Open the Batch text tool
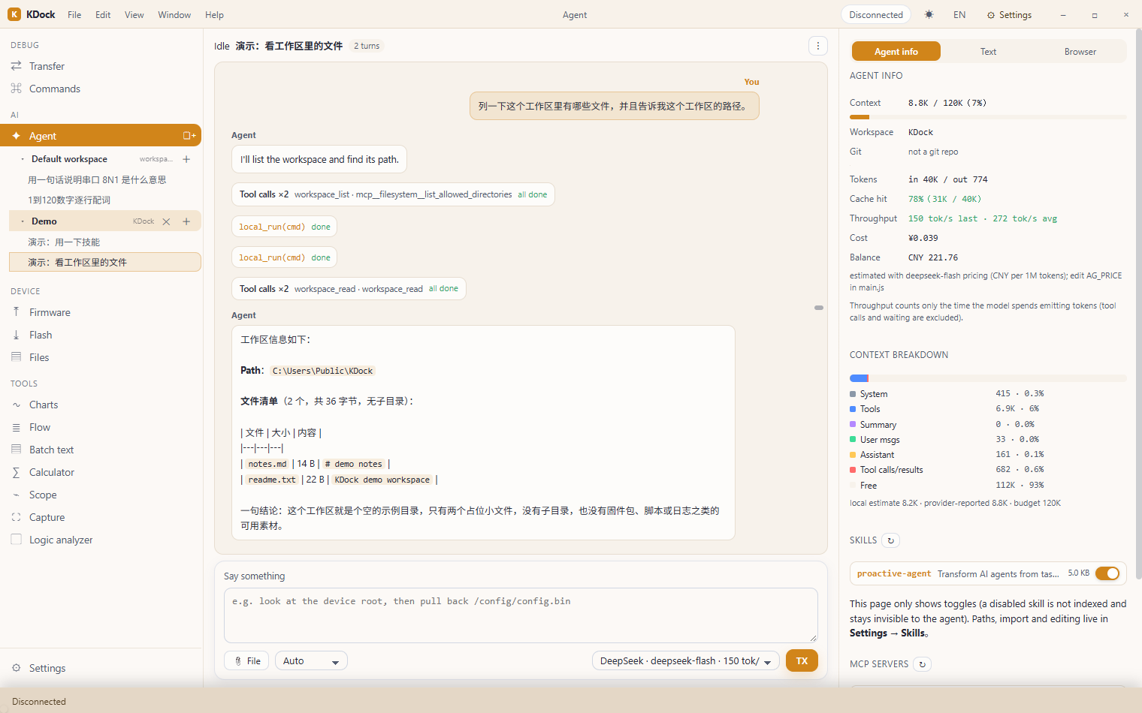 coord(101,450)
